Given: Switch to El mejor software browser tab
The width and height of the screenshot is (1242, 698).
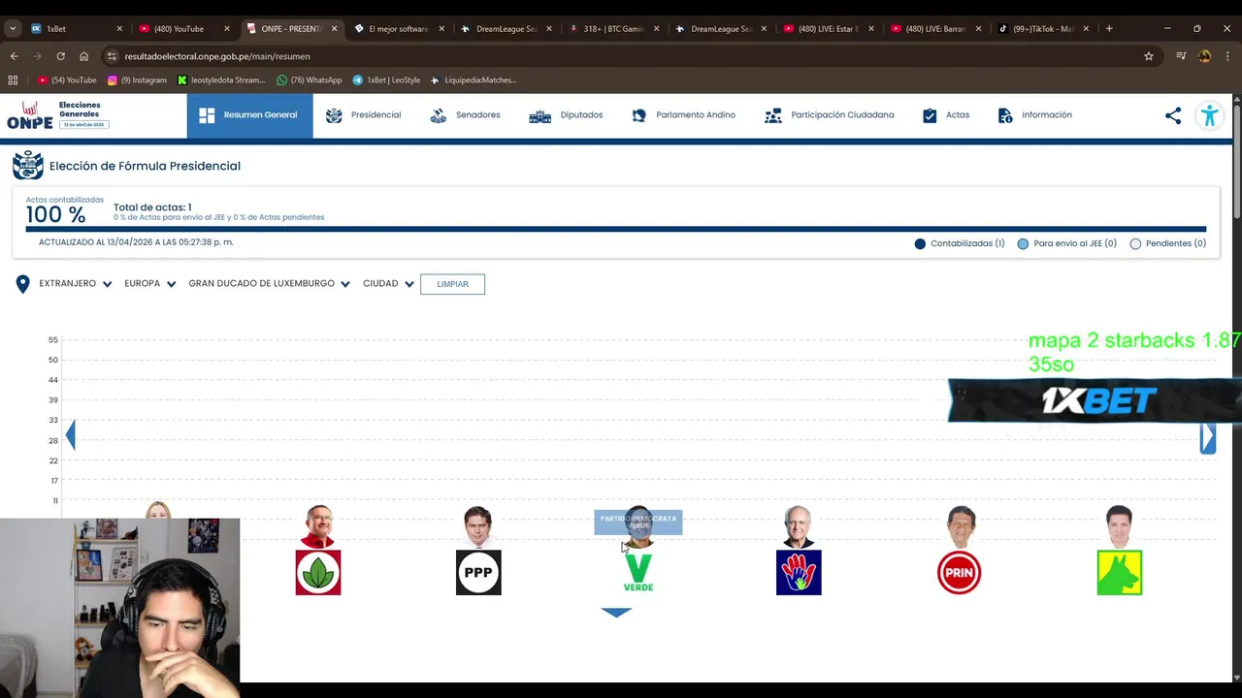Looking at the screenshot, I should click(x=399, y=29).
